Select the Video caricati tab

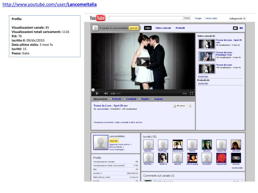pyautogui.click(x=163, y=28)
